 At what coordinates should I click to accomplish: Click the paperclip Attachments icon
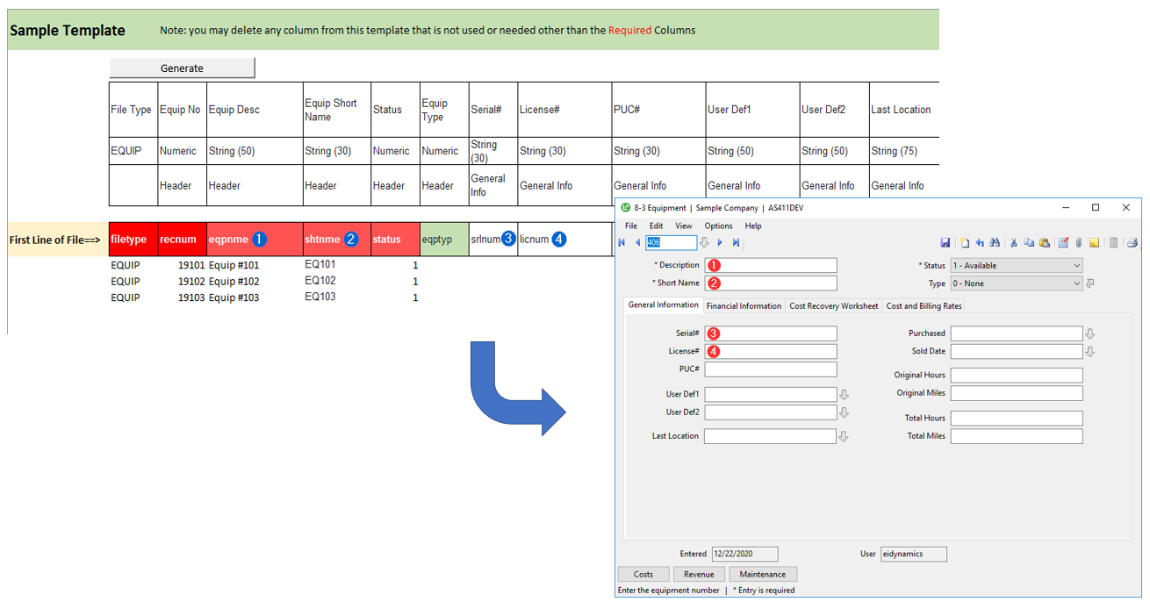(1079, 243)
